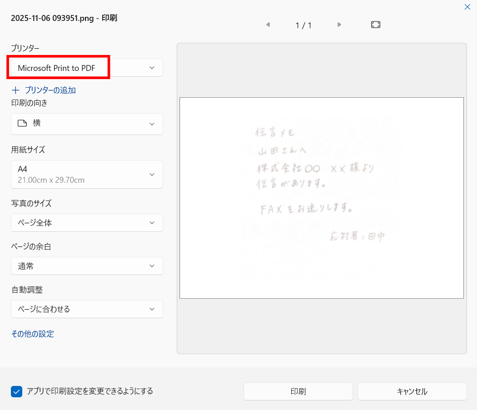Open the printer selection dropdown
477x410 pixels.
tap(152, 67)
